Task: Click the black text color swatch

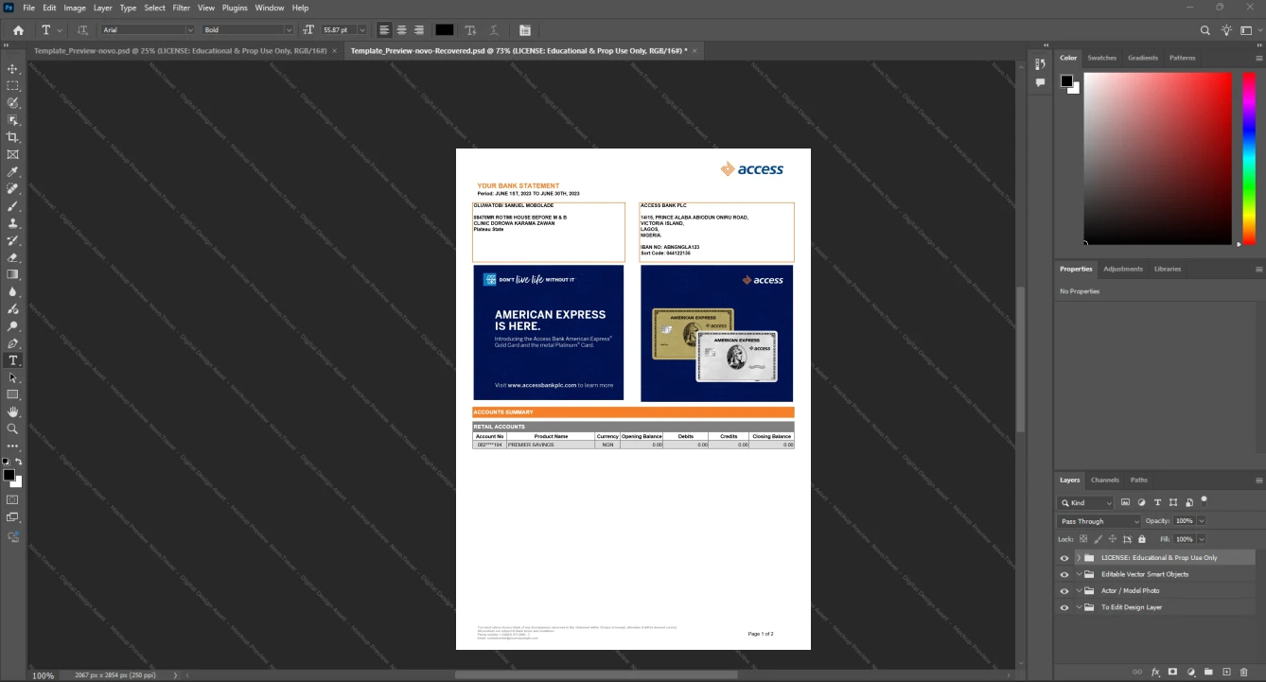Action: tap(445, 30)
